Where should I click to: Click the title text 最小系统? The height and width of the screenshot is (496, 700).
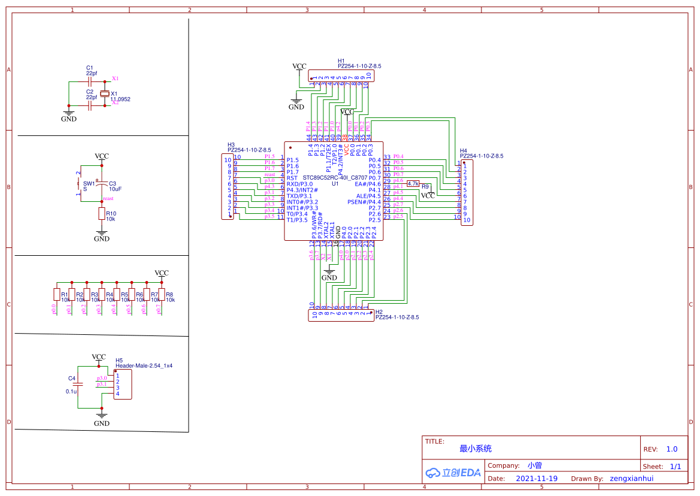475,448
